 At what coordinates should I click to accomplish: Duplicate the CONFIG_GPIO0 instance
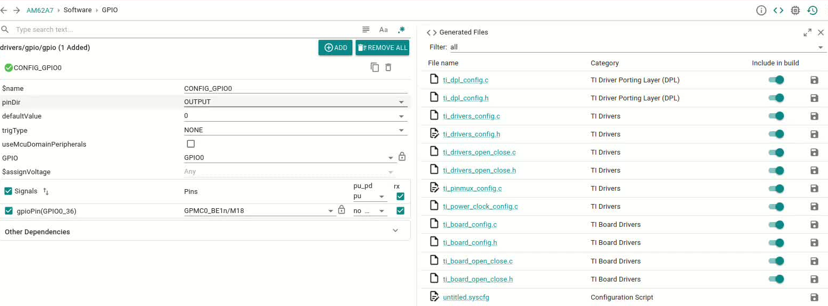(x=375, y=67)
